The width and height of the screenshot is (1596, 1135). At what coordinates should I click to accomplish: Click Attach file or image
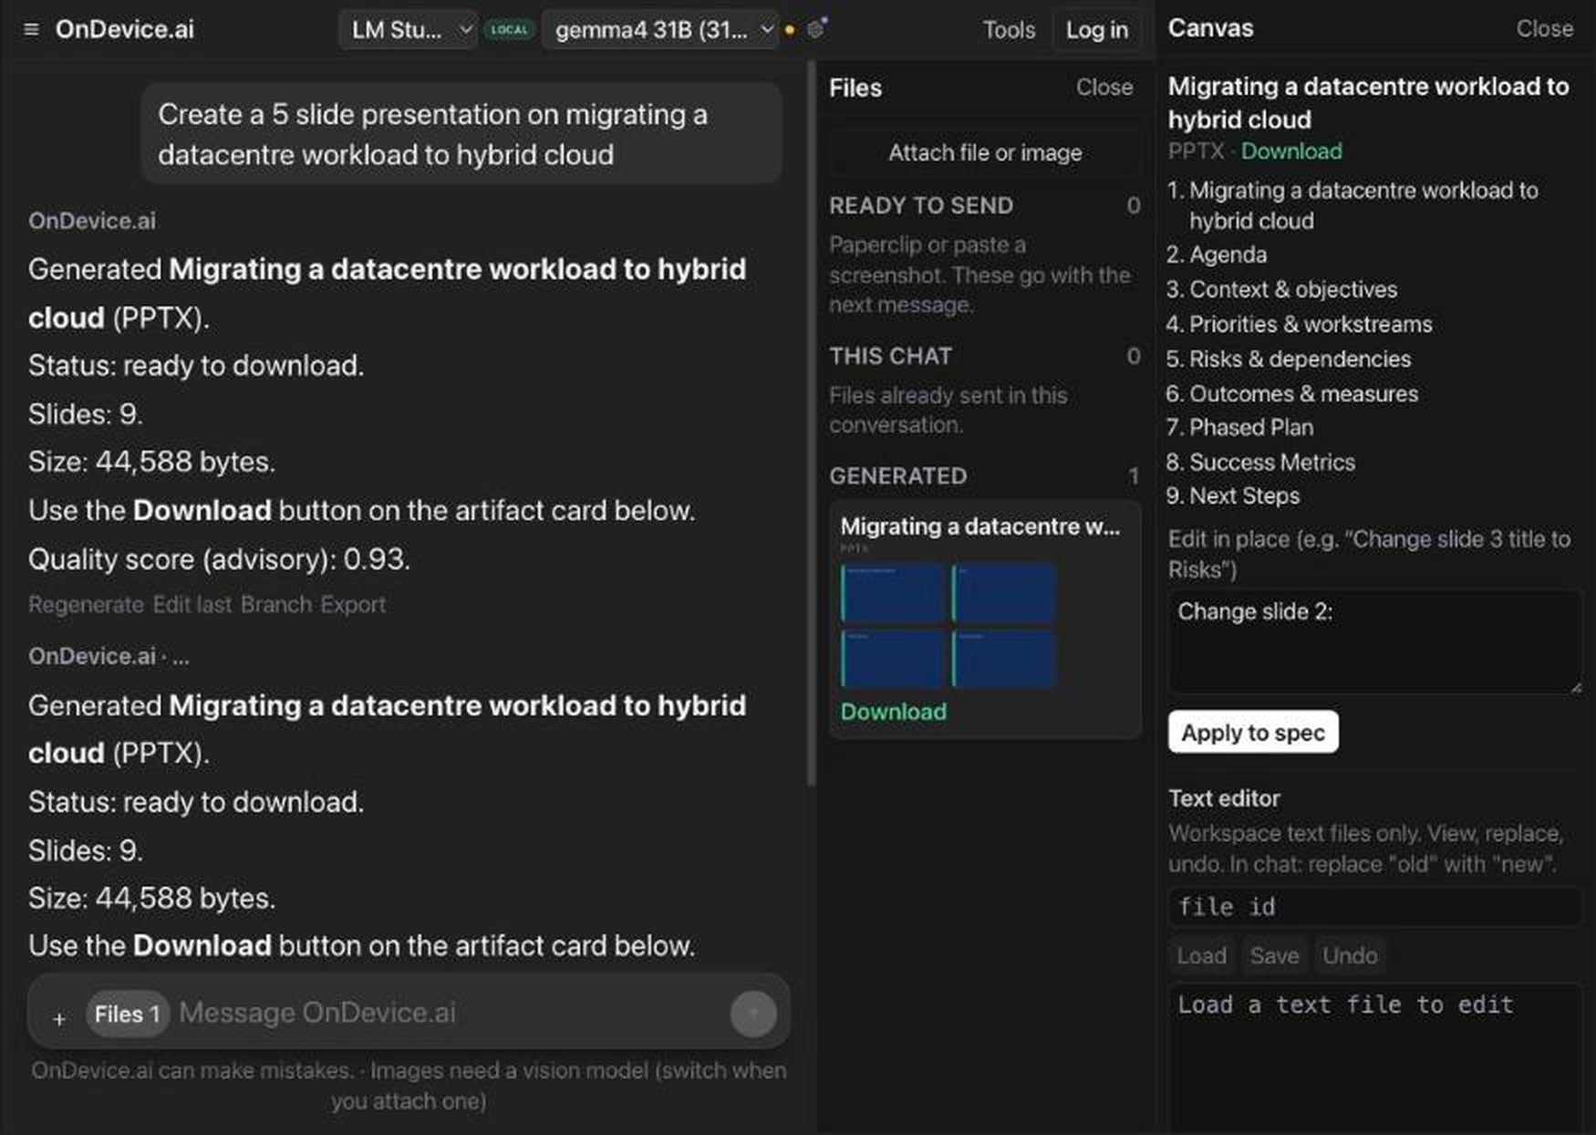[985, 152]
